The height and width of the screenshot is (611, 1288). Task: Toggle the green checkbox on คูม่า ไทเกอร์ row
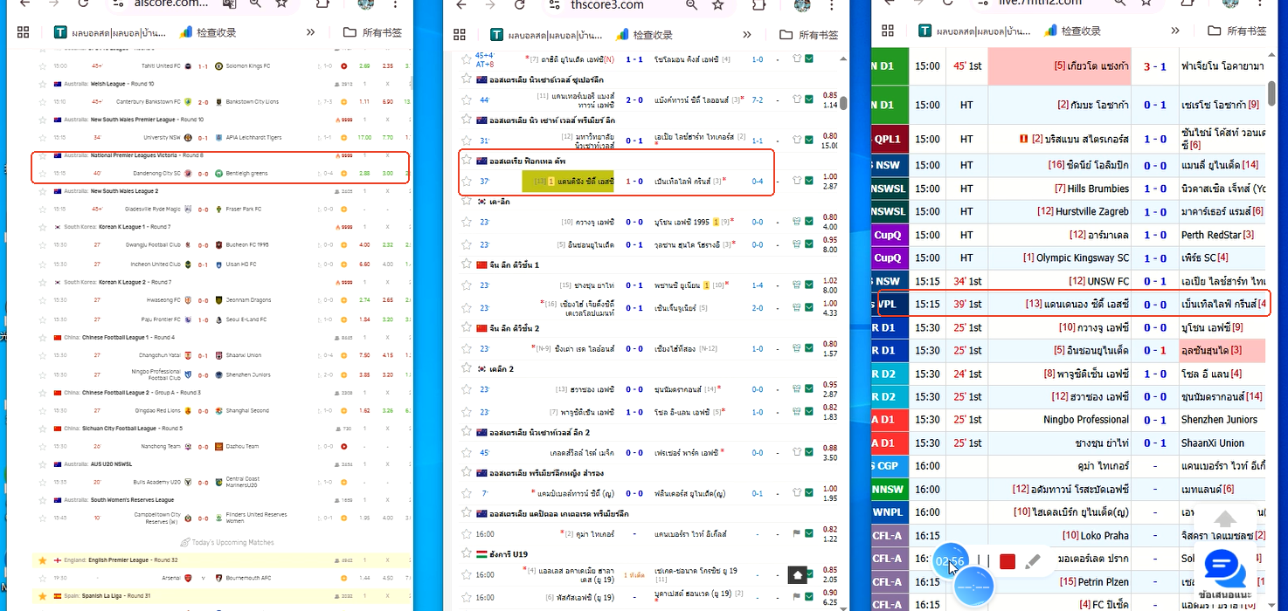pyautogui.click(x=809, y=532)
